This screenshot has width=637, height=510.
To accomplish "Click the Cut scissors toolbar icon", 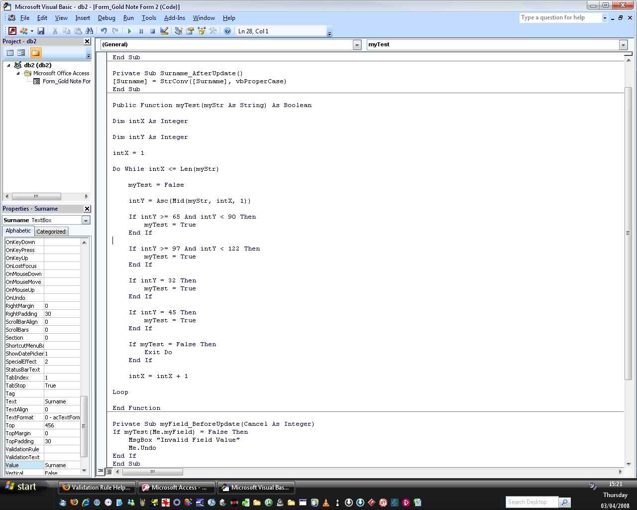I will click(x=55, y=31).
